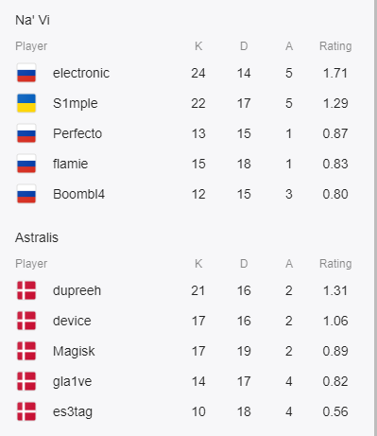
Task: Select player name S1mple
Action: tap(76, 104)
